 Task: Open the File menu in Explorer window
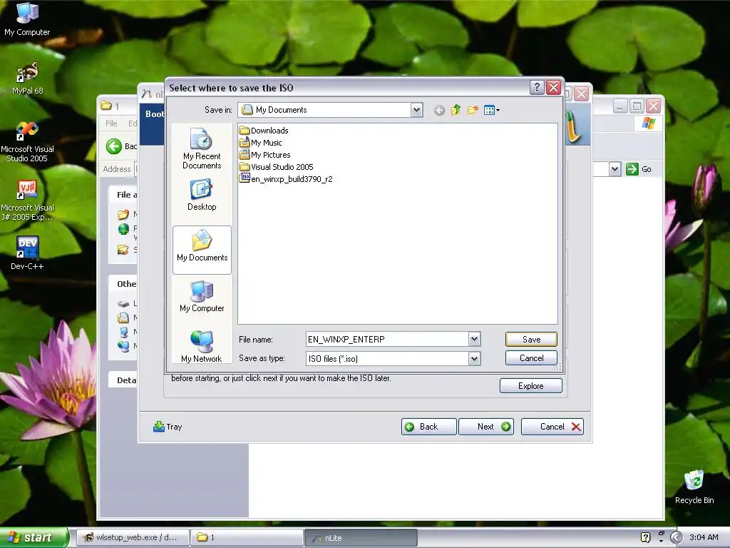coord(111,123)
